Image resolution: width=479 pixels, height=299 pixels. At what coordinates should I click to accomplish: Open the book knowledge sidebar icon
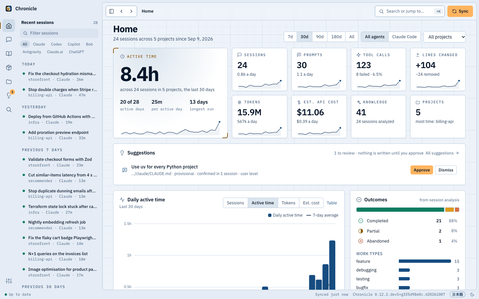pyautogui.click(x=9, y=54)
